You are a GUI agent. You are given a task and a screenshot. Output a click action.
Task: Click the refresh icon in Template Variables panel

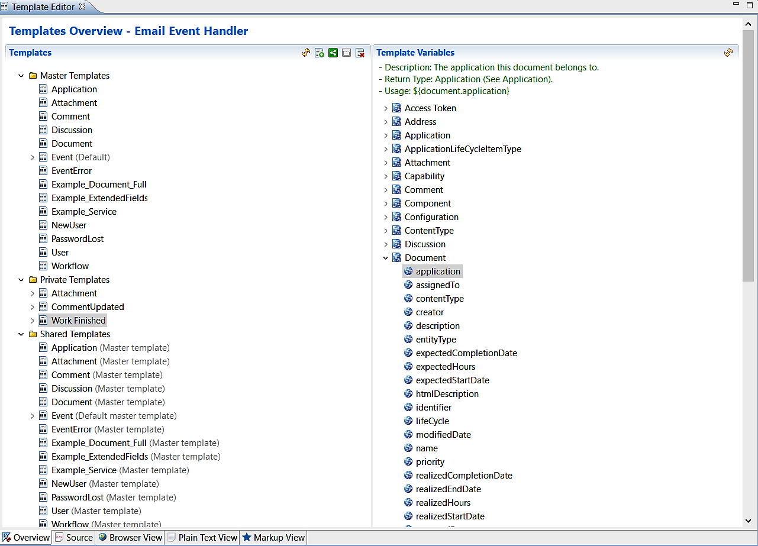click(x=728, y=53)
